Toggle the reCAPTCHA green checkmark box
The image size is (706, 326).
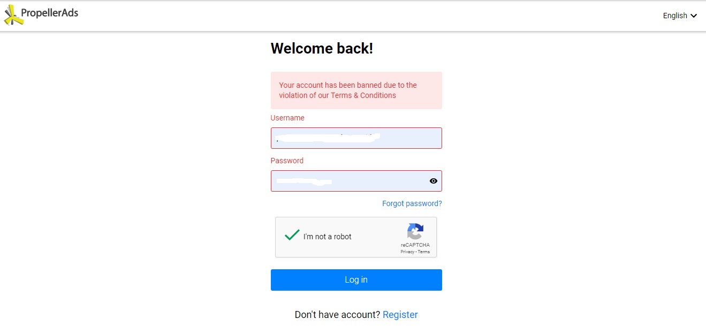point(292,236)
